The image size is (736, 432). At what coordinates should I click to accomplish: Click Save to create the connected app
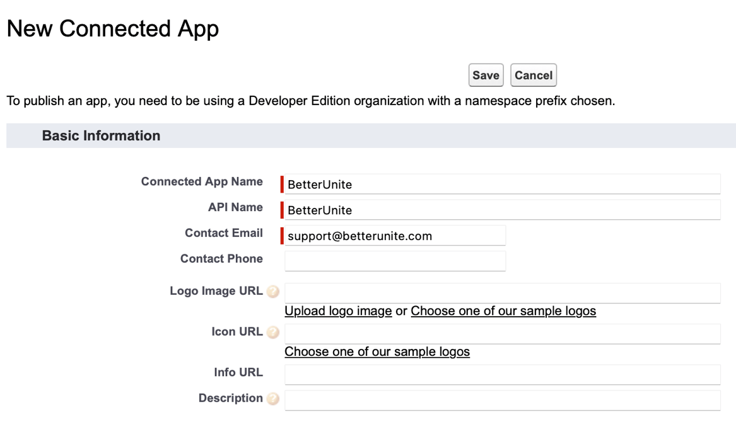click(485, 75)
